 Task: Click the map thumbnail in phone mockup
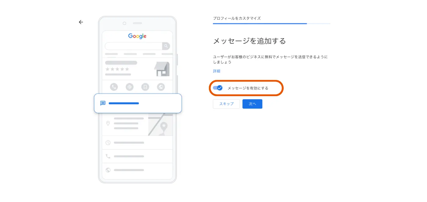pos(160,125)
